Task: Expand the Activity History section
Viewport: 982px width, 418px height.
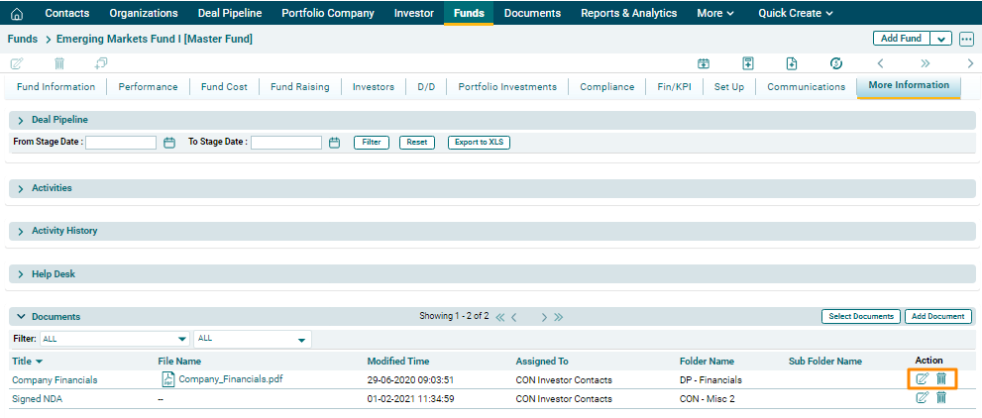Action: 22,231
